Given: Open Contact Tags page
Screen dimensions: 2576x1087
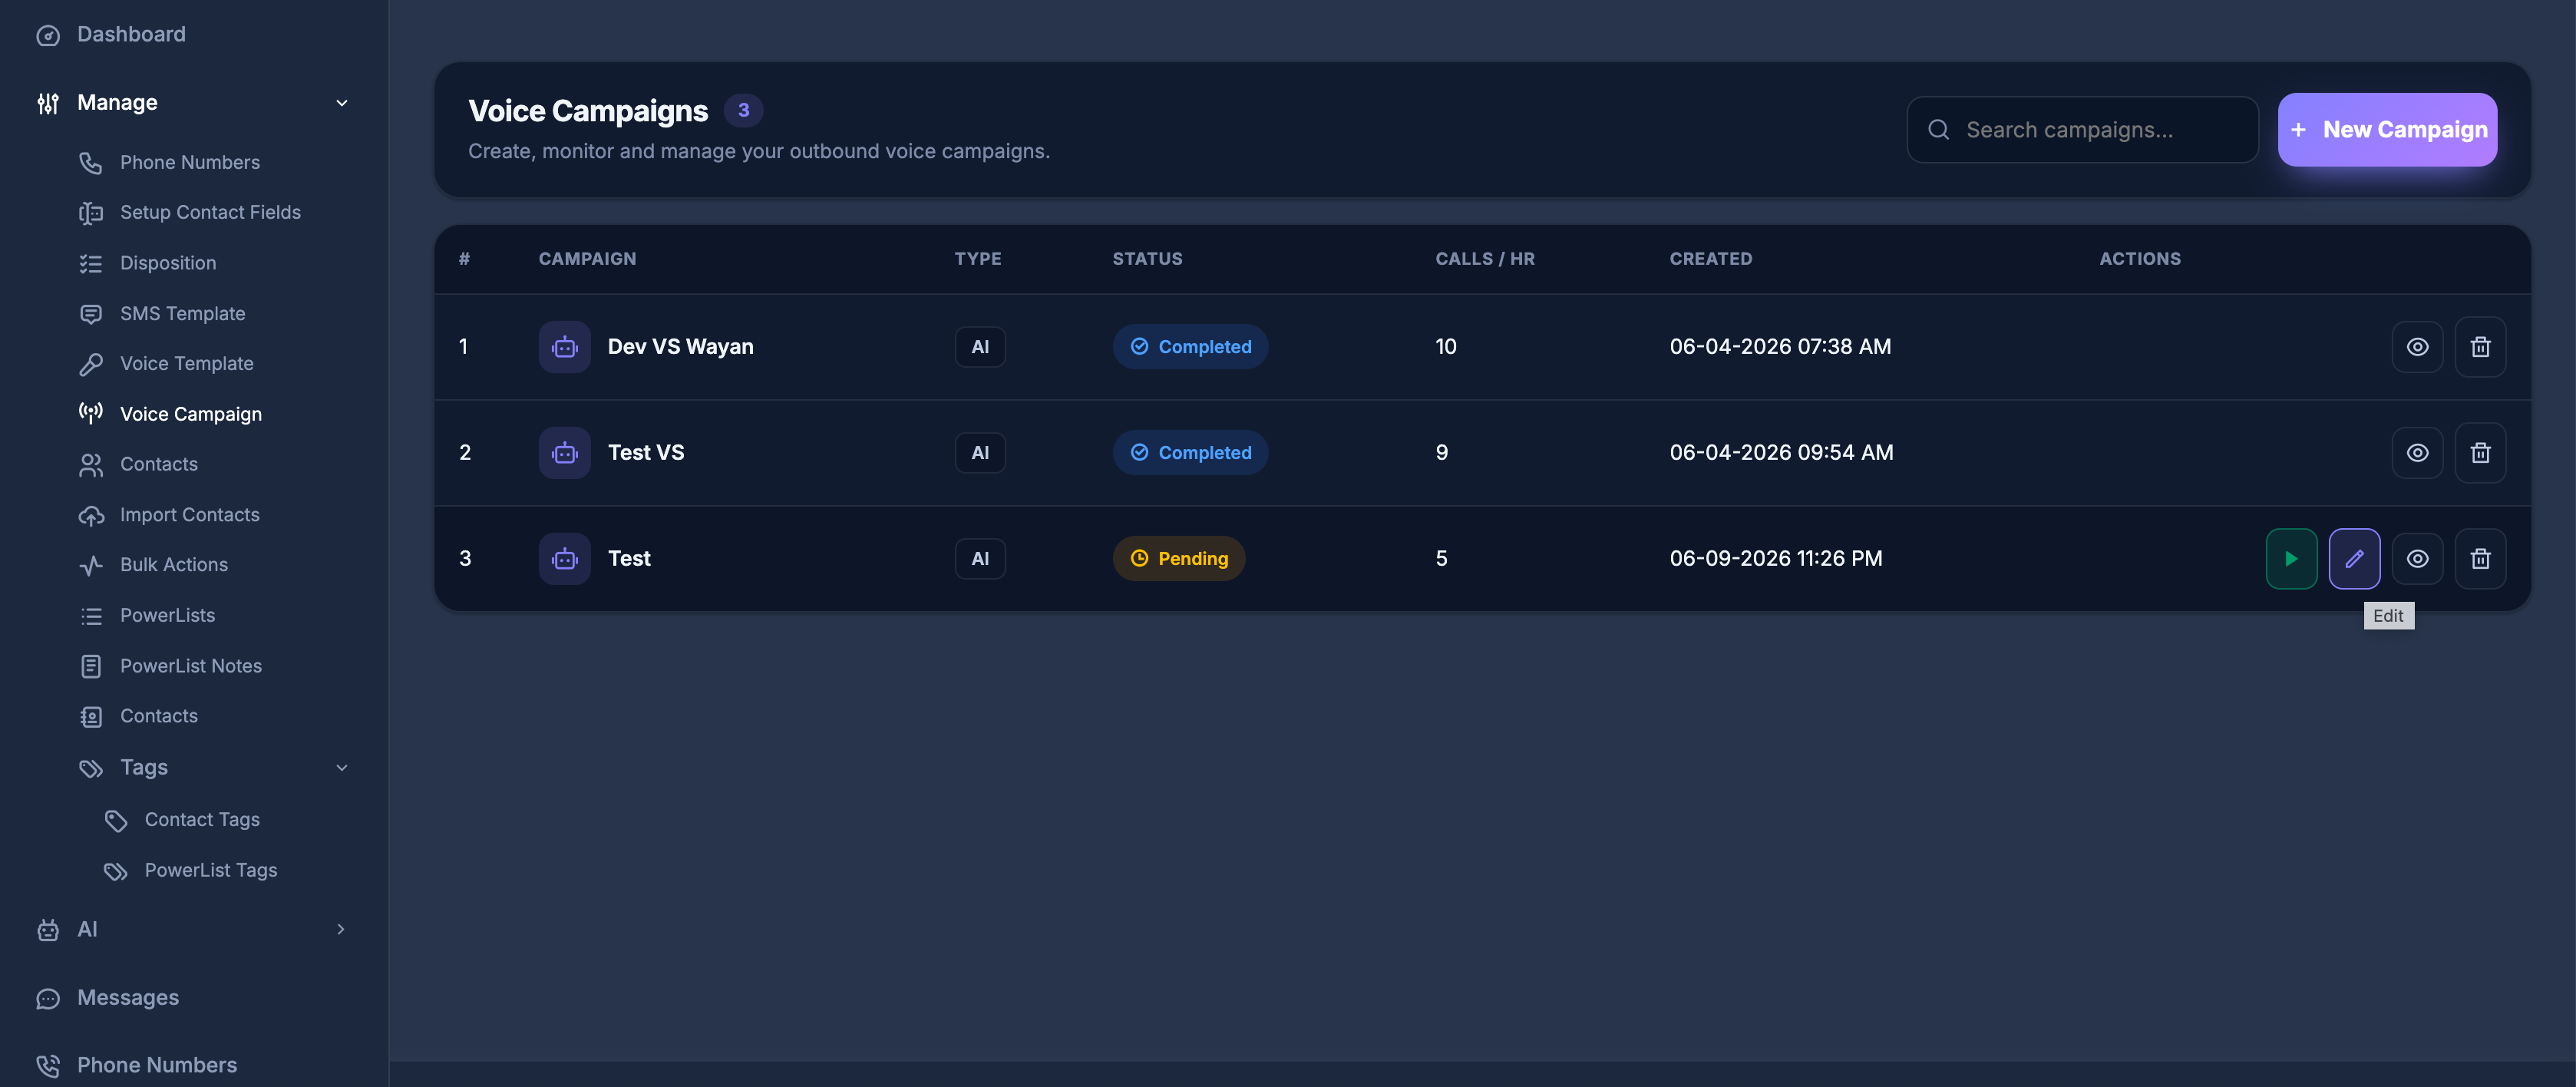Looking at the screenshot, I should [201, 819].
